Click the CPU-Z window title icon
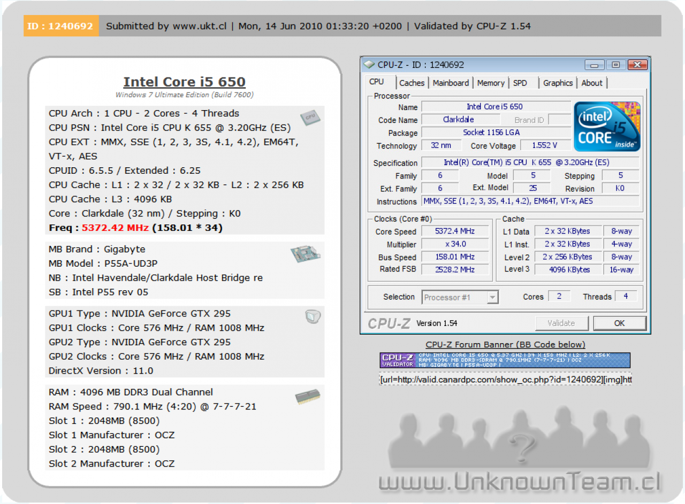Viewport: 685px width, 504px height. click(x=369, y=65)
